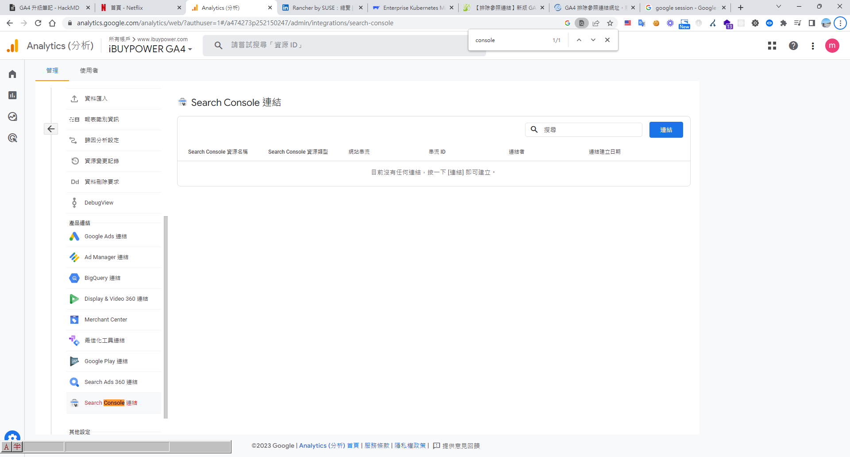This screenshot has height=457, width=850.
Task: Open the Advertising icon in sidebar
Action: (12, 138)
